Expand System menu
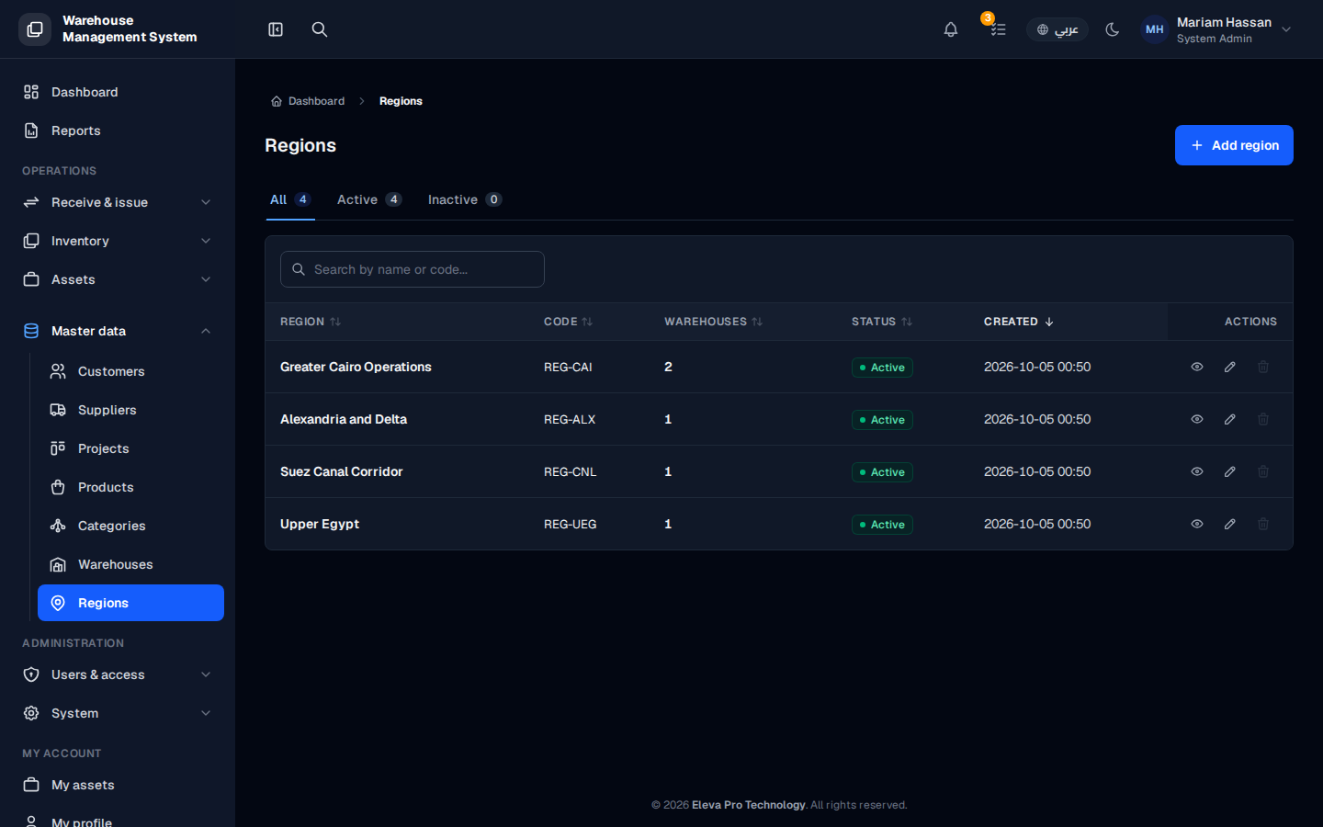The height and width of the screenshot is (827, 1323). (118, 713)
